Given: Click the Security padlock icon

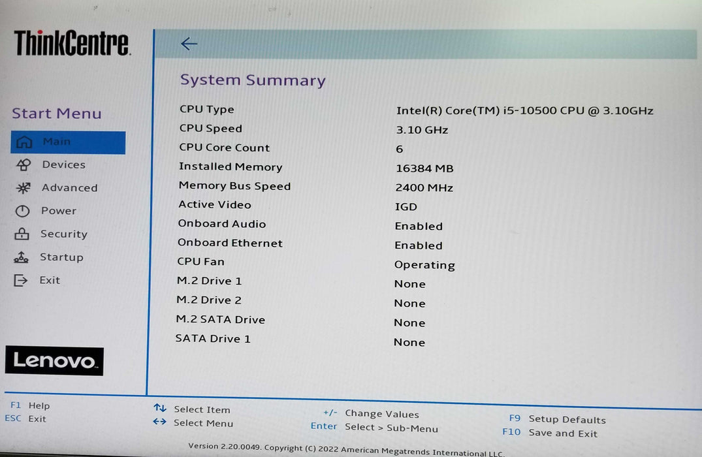Looking at the screenshot, I should 22,234.
